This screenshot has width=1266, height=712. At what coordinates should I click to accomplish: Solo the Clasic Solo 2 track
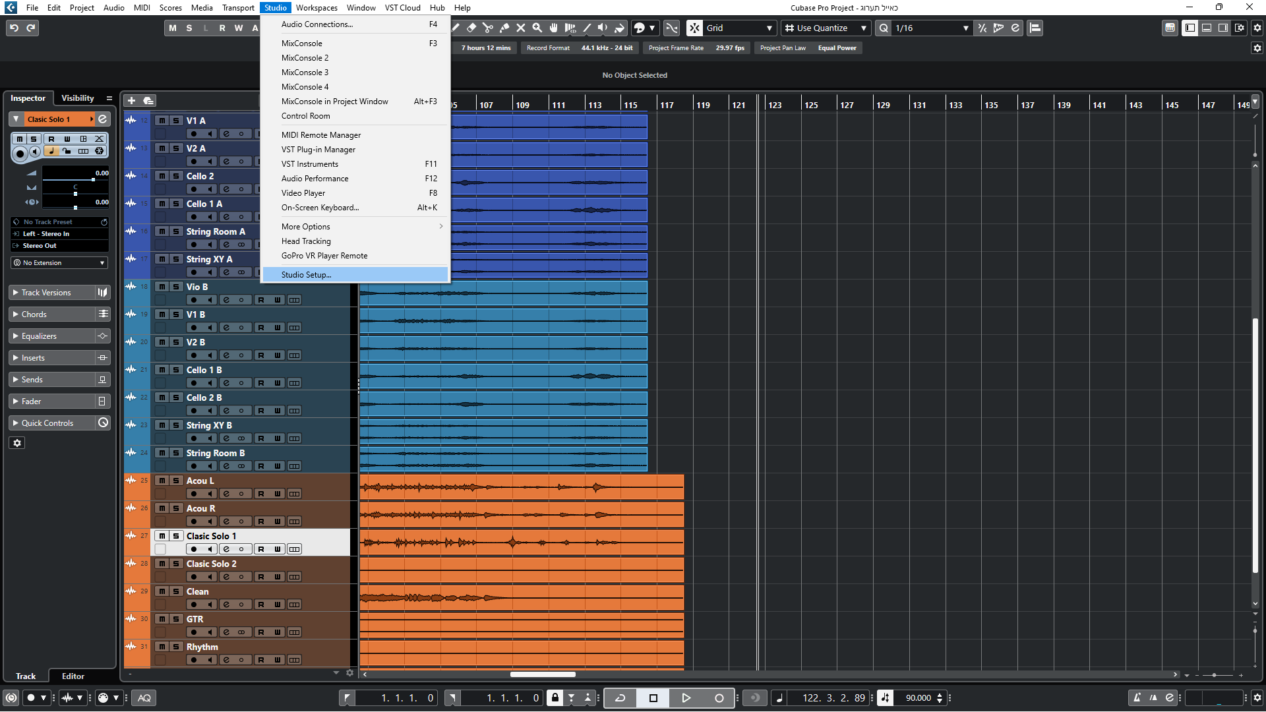(176, 564)
